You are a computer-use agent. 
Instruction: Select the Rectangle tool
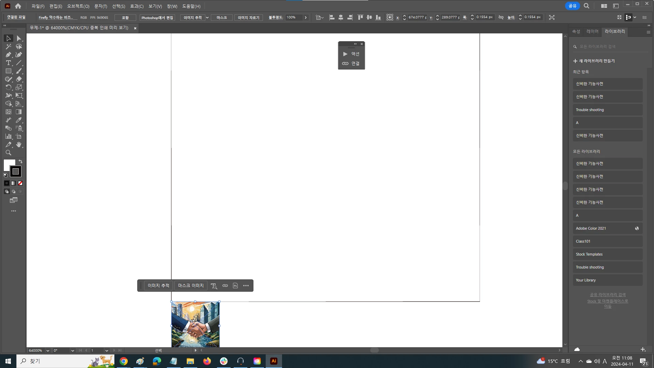tap(8, 71)
